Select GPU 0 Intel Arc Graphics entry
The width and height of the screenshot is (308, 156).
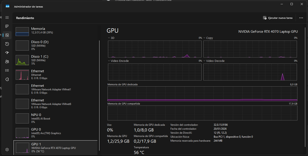click(55, 133)
